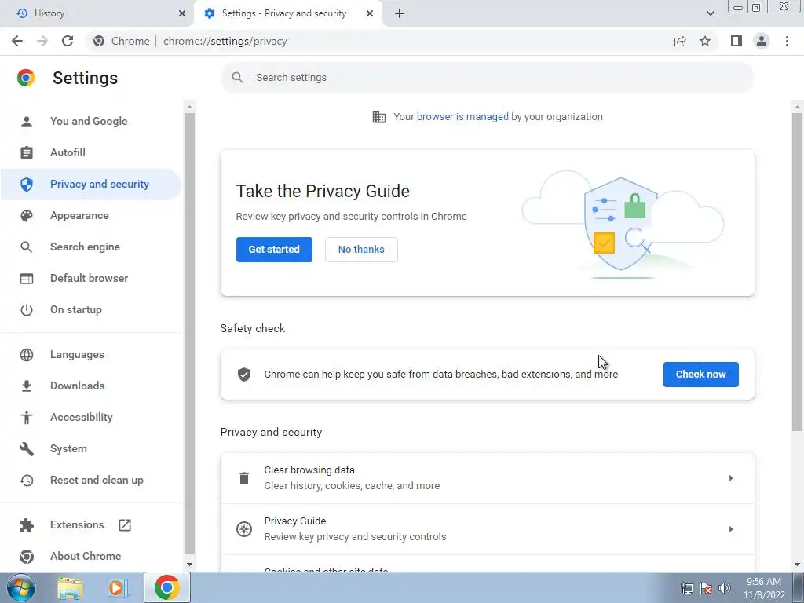Open the Windows Start button

pyautogui.click(x=21, y=587)
